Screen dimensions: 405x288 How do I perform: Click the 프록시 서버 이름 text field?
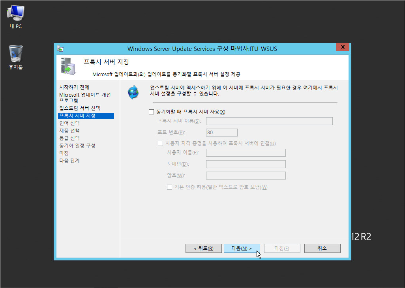pos(269,121)
